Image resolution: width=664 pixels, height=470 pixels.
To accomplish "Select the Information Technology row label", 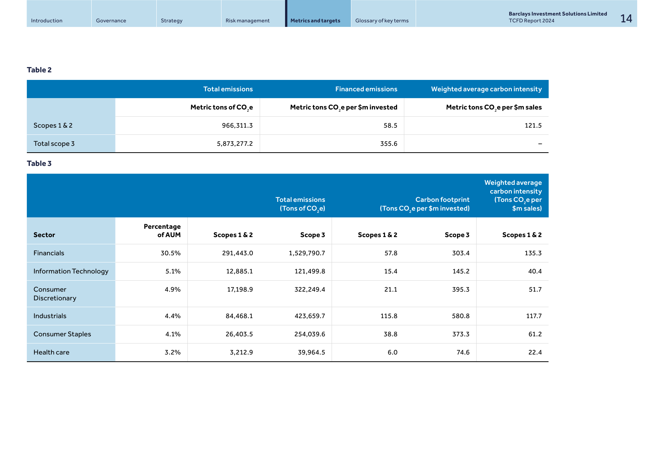I will (71, 271).
